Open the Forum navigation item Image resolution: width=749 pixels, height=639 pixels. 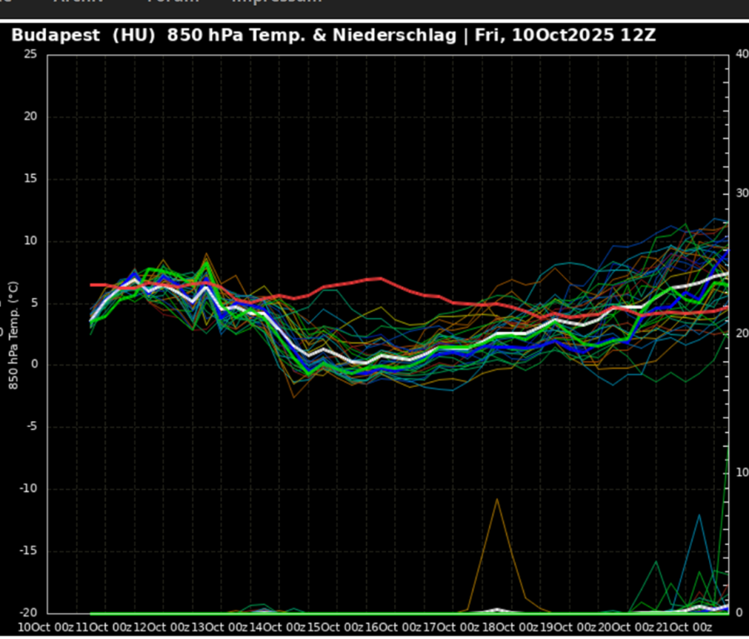point(173,2)
